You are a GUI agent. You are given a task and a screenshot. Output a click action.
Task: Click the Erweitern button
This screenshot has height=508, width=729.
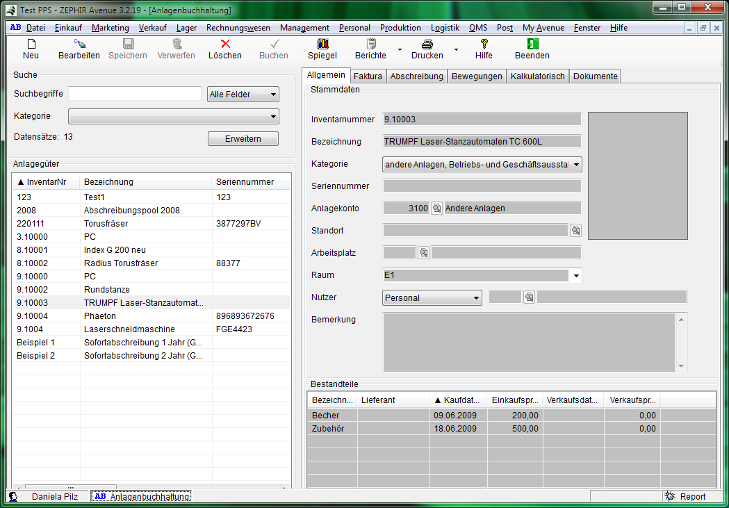pos(243,139)
